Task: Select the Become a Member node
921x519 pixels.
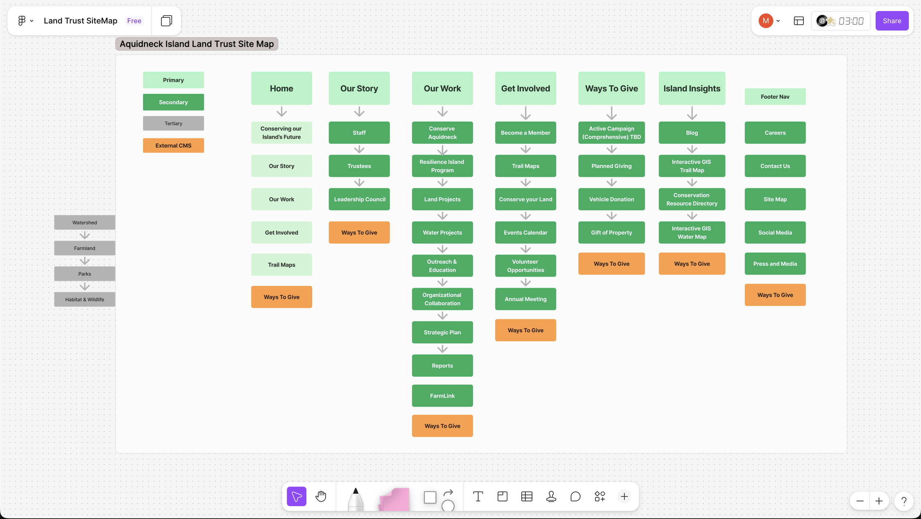Action: [525, 133]
